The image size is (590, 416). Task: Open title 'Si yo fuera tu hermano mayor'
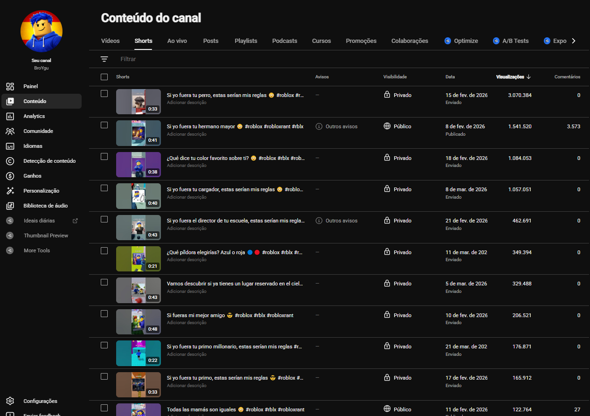(235, 126)
